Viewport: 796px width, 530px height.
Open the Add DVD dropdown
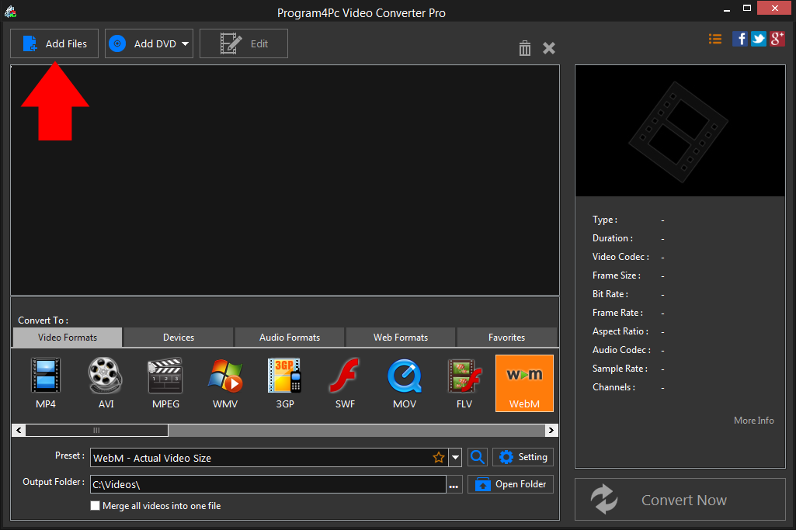coord(186,43)
